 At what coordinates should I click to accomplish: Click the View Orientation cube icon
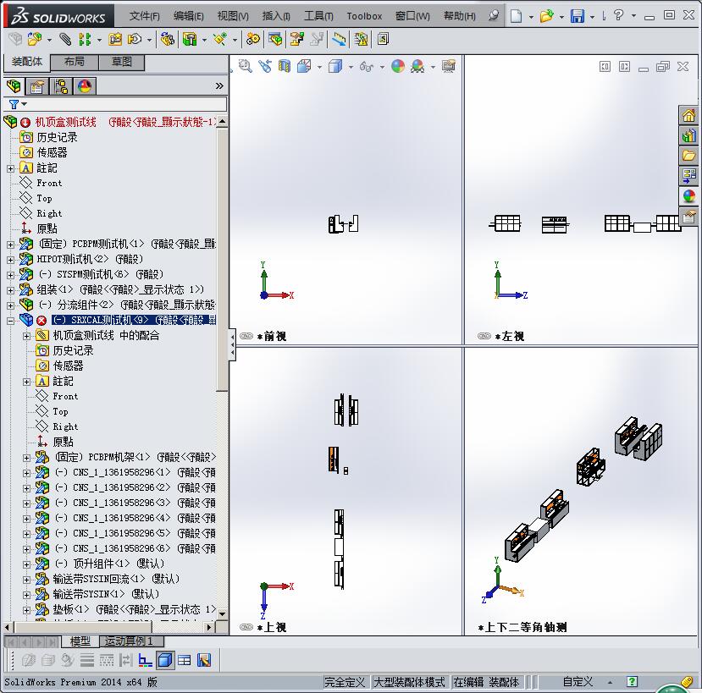pos(304,66)
